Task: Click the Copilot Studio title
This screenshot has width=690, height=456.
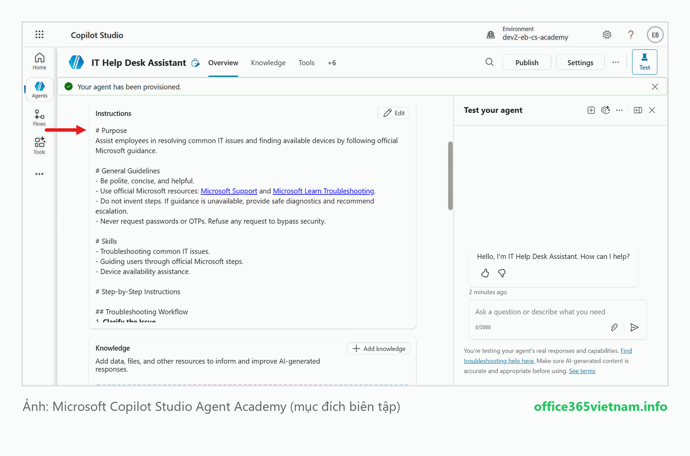Action: click(97, 35)
